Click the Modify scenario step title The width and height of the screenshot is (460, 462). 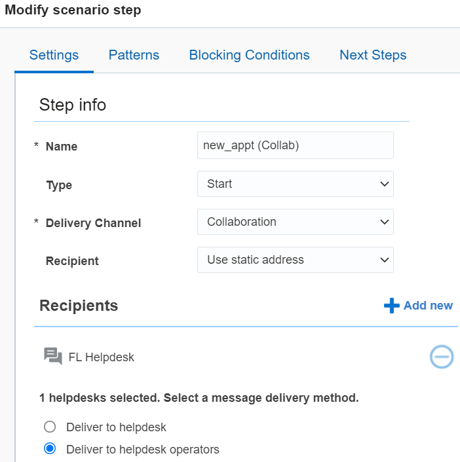[x=73, y=10]
